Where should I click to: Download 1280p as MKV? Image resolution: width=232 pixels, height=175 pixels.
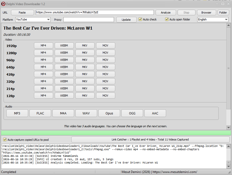coord(85,53)
